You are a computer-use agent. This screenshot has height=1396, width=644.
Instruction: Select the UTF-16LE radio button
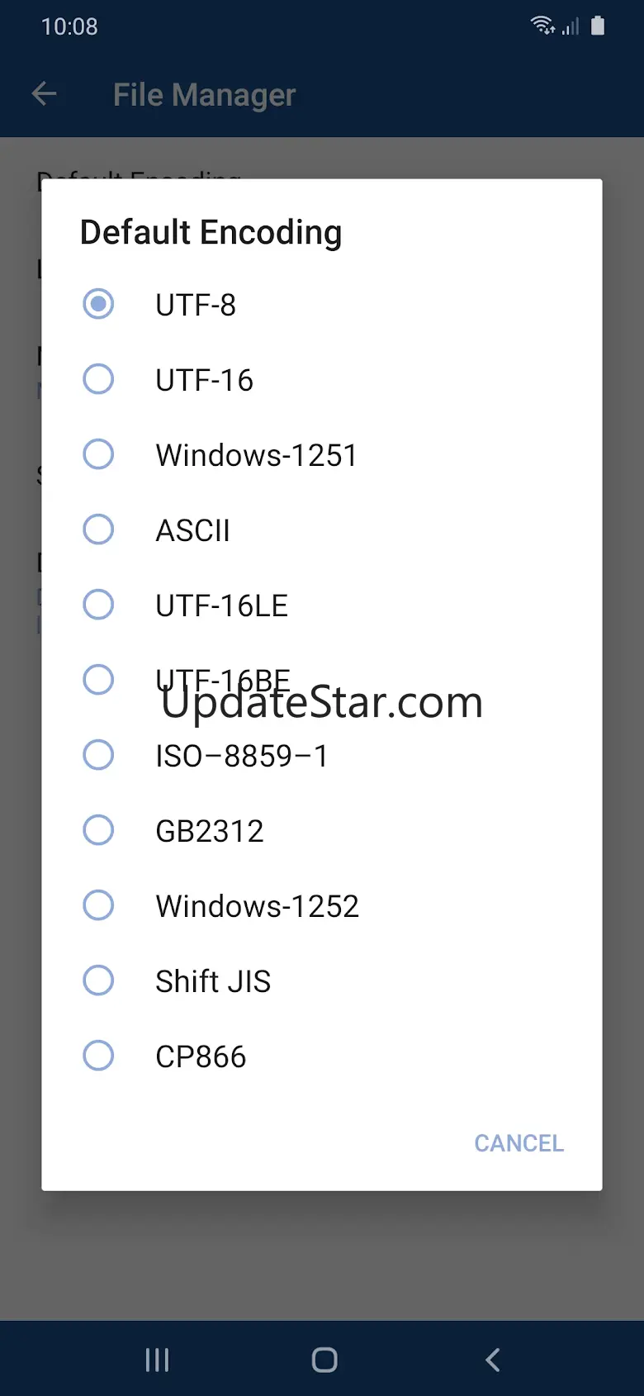98,605
